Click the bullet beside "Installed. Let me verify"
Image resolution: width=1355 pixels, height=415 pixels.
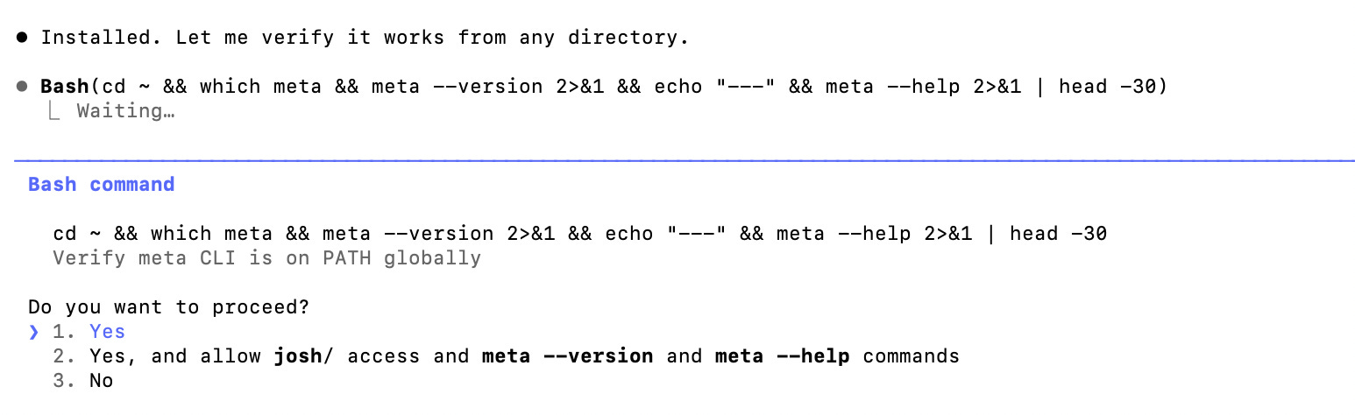[x=22, y=38]
